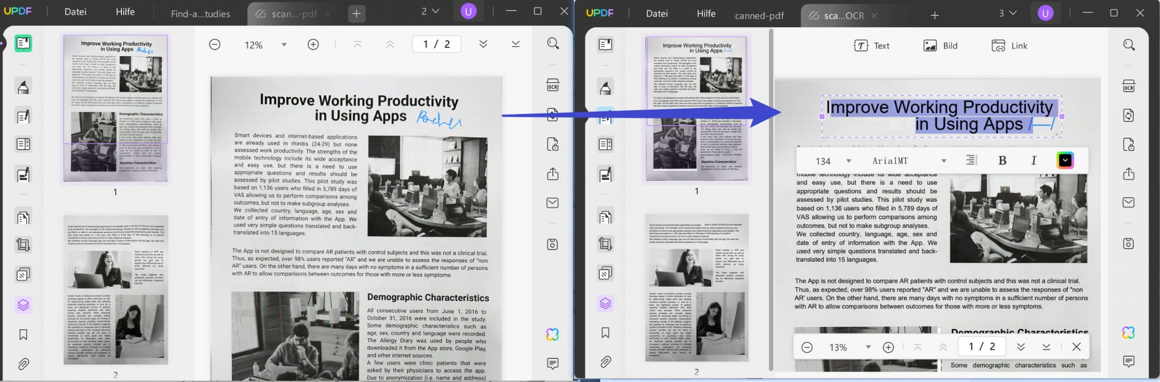Image resolution: width=1160 pixels, height=382 pixels.
Task: Send by email icon in right window
Action: click(x=1128, y=202)
